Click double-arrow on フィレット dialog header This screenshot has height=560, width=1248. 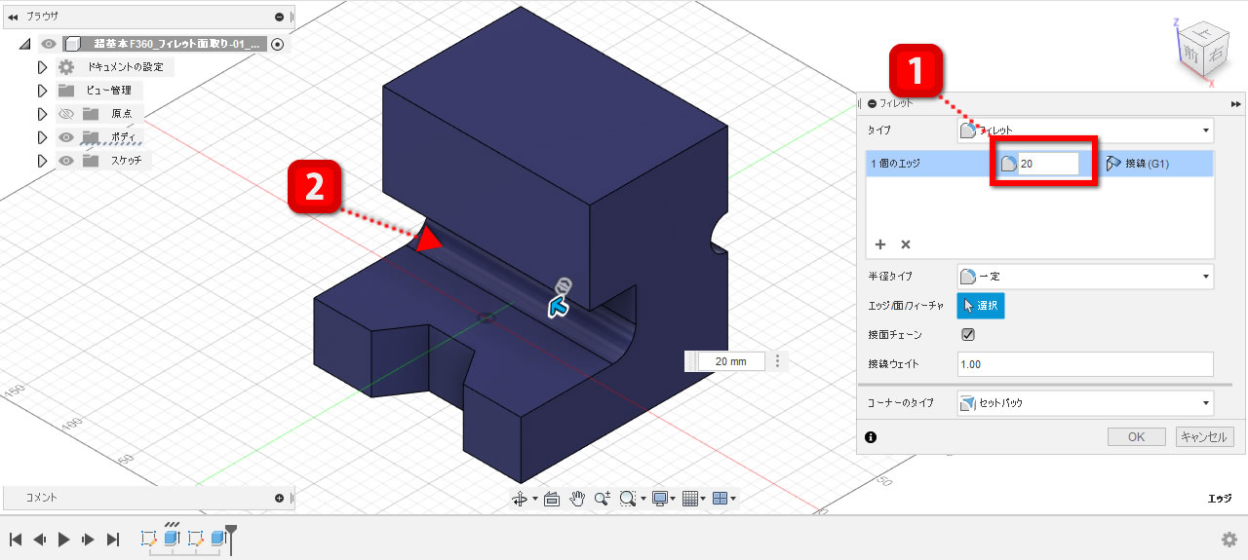tap(1236, 103)
